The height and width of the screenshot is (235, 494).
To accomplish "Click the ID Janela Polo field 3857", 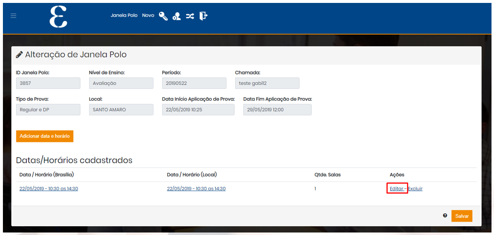I will pyautogui.click(x=48, y=83).
